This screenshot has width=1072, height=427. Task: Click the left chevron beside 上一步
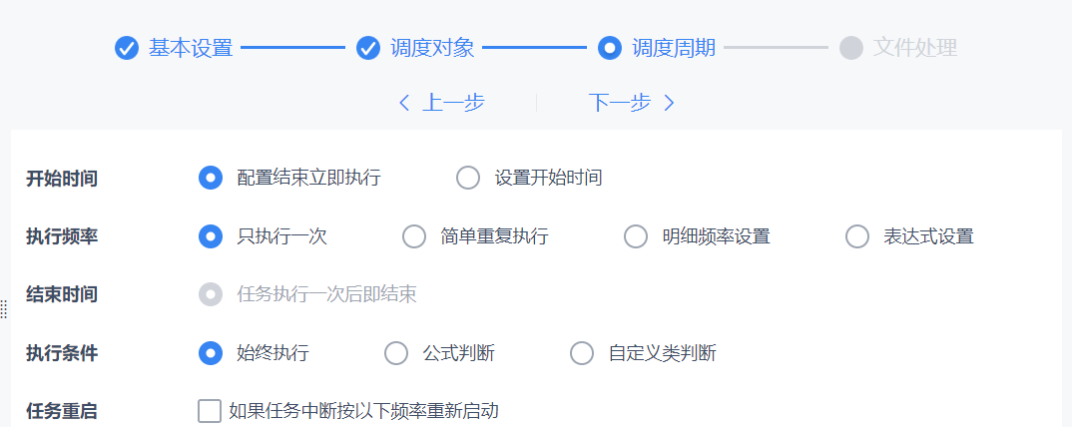click(404, 103)
